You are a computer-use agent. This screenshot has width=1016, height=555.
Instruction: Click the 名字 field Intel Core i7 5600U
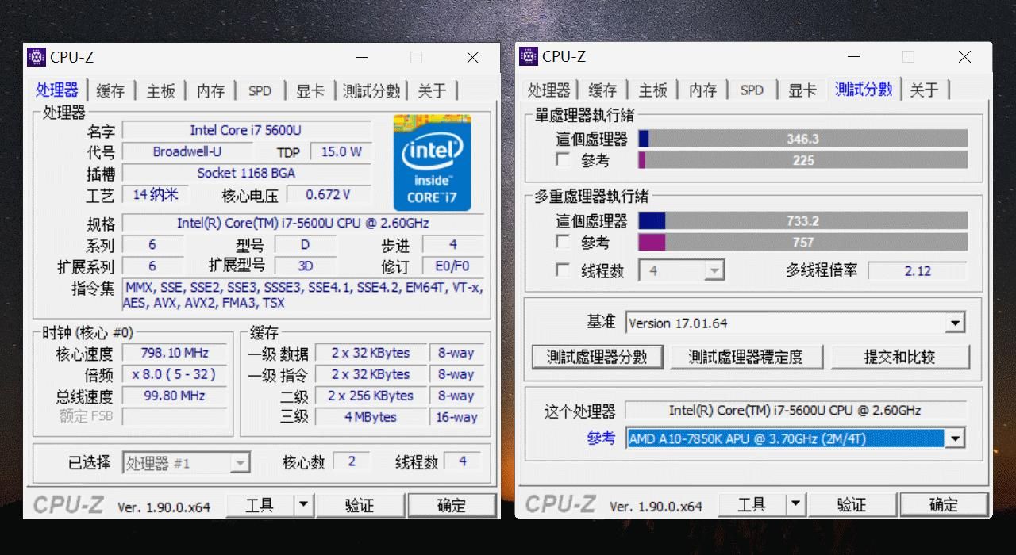pos(246,130)
